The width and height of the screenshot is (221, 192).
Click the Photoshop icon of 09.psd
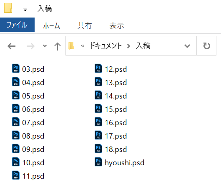click(x=16, y=149)
